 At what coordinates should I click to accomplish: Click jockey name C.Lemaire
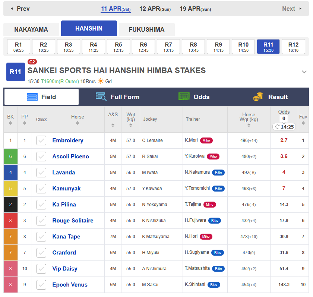152,140
